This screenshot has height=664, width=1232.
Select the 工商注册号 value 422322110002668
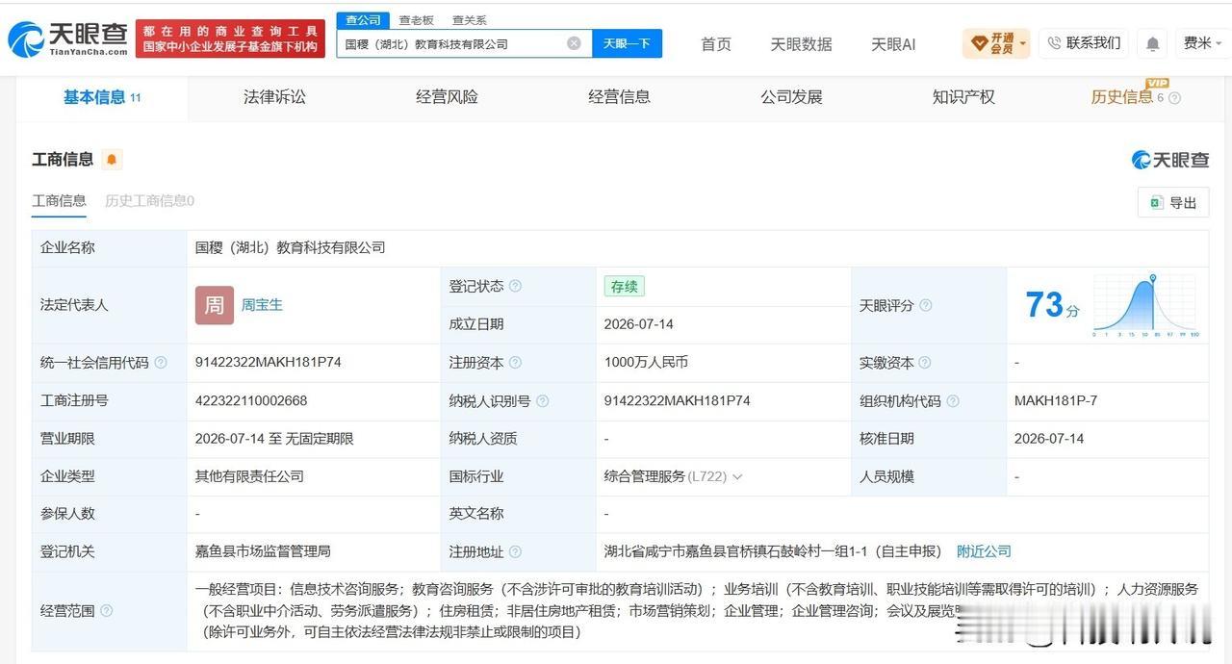pyautogui.click(x=251, y=400)
